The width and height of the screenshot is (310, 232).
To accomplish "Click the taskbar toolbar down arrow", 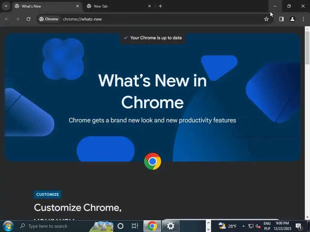I will [x=208, y=229].
